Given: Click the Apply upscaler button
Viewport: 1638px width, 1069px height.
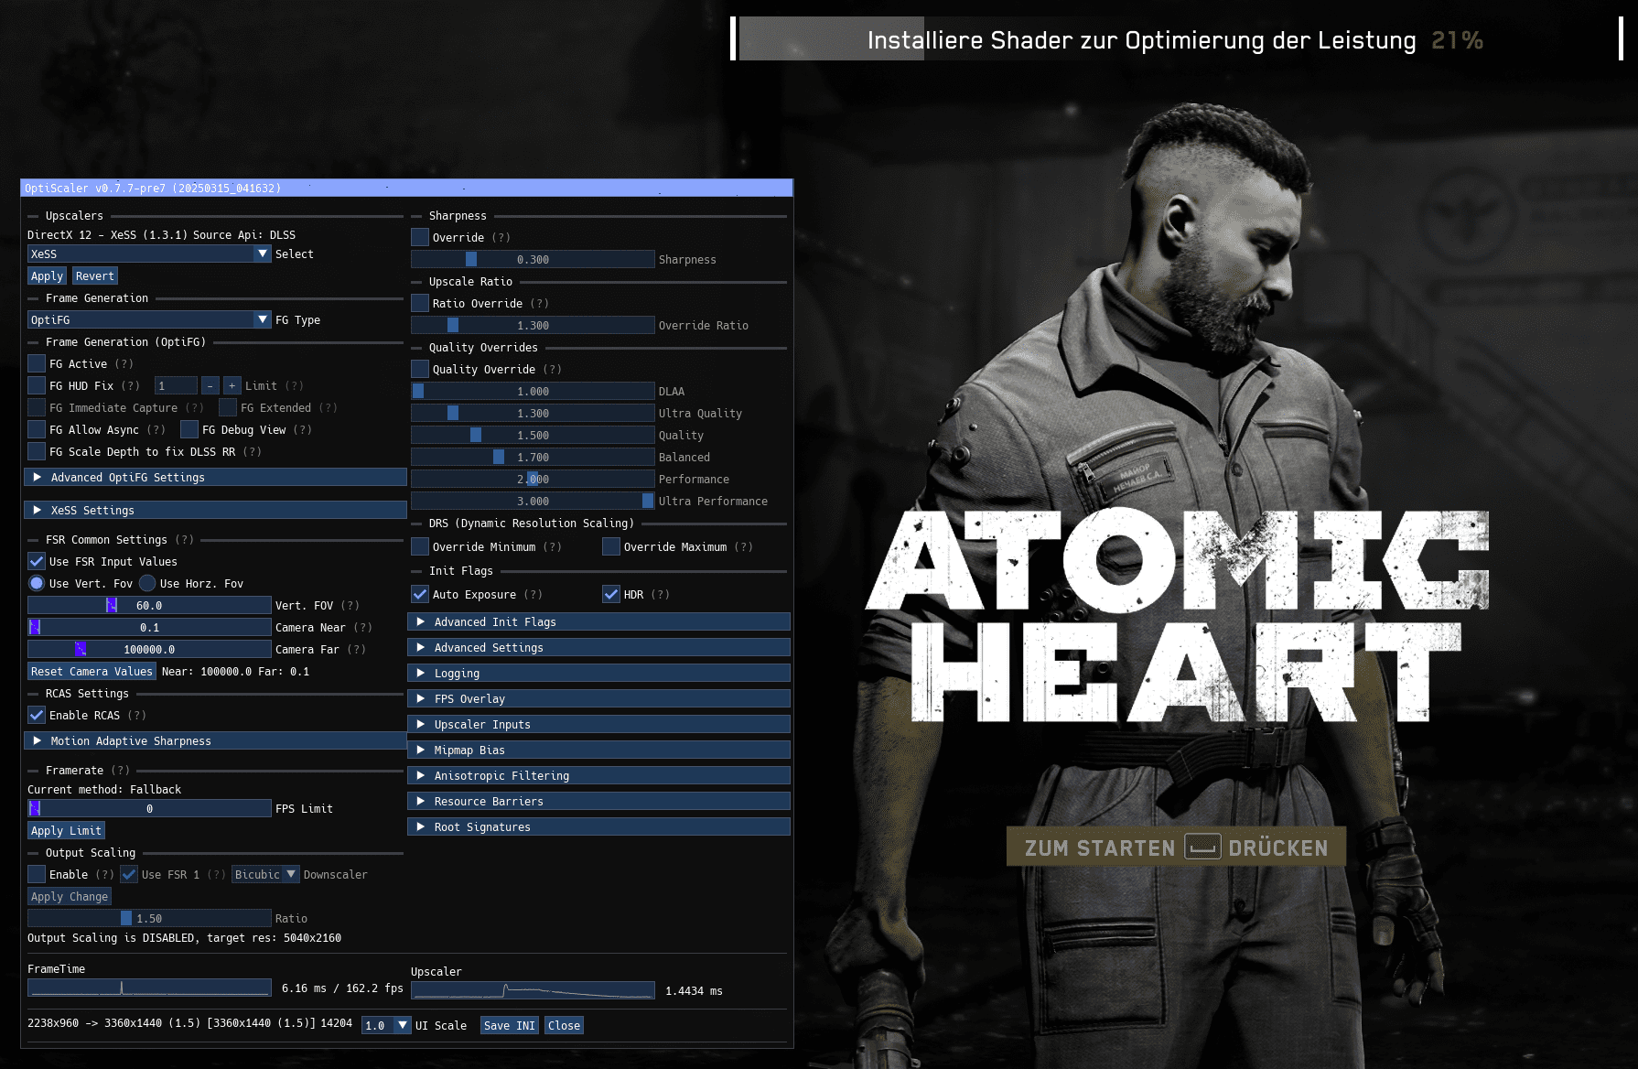Looking at the screenshot, I should point(47,276).
